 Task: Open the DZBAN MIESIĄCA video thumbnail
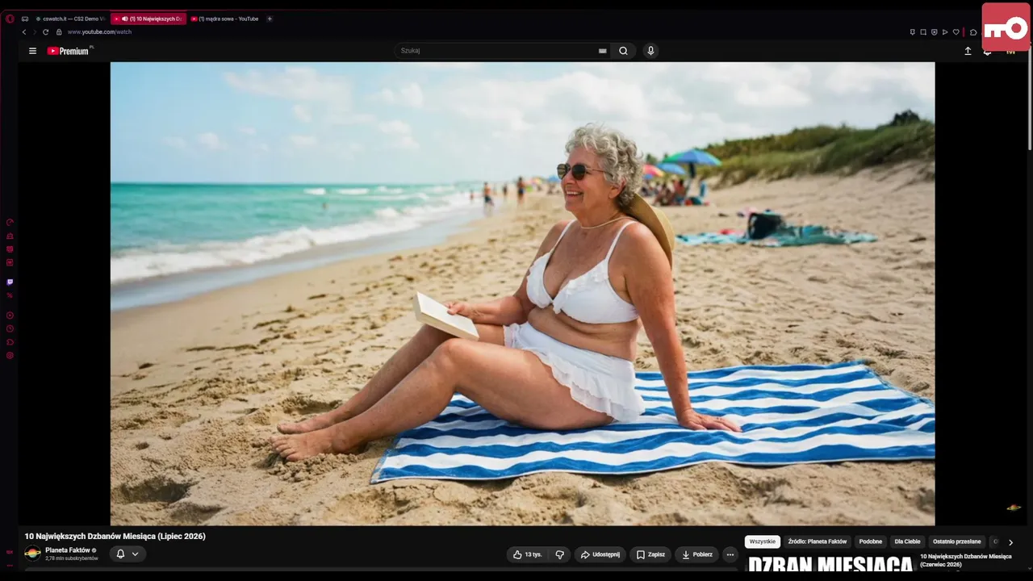(830, 565)
